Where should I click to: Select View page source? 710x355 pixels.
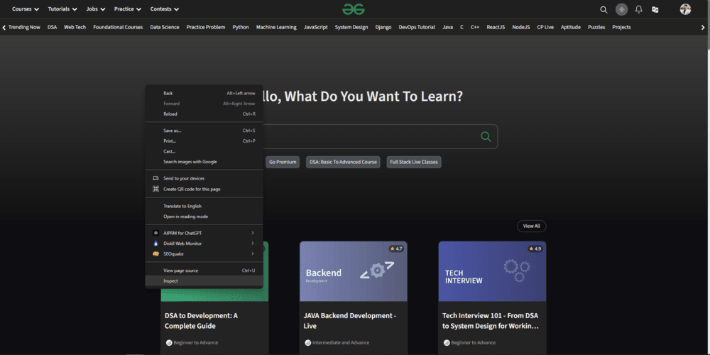coord(204,271)
